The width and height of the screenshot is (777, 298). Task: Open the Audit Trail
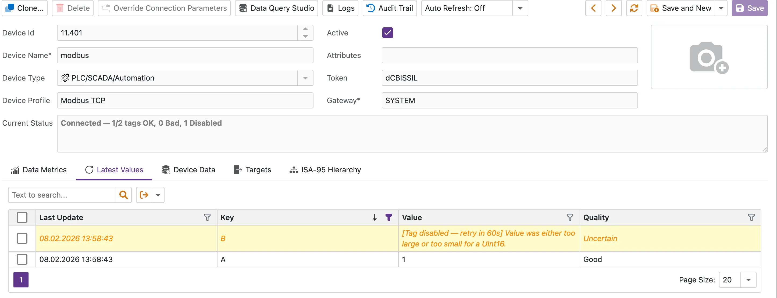(389, 8)
